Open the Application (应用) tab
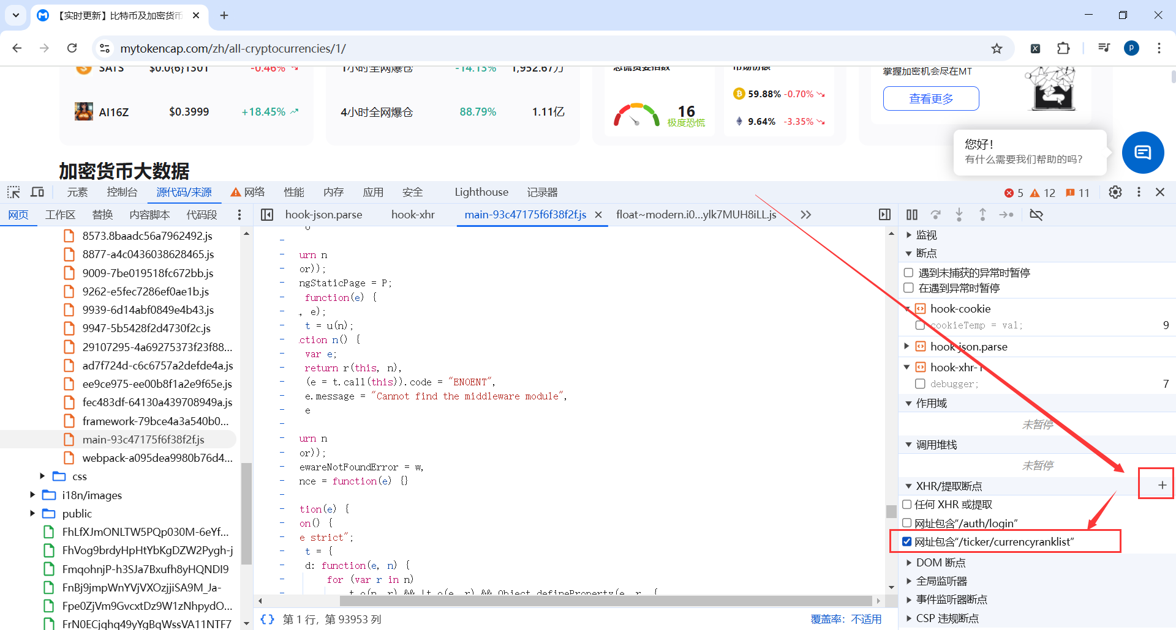The height and width of the screenshot is (630, 1176). [373, 192]
